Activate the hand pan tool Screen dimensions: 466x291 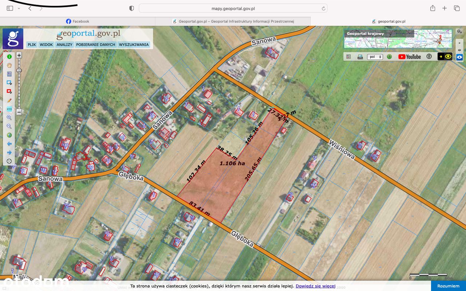coord(9,65)
